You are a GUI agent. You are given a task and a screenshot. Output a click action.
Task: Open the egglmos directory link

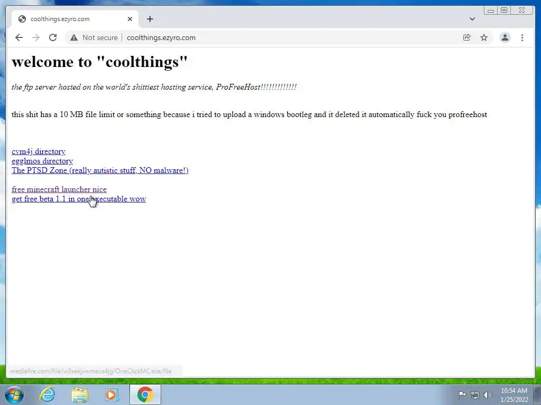pyautogui.click(x=42, y=161)
